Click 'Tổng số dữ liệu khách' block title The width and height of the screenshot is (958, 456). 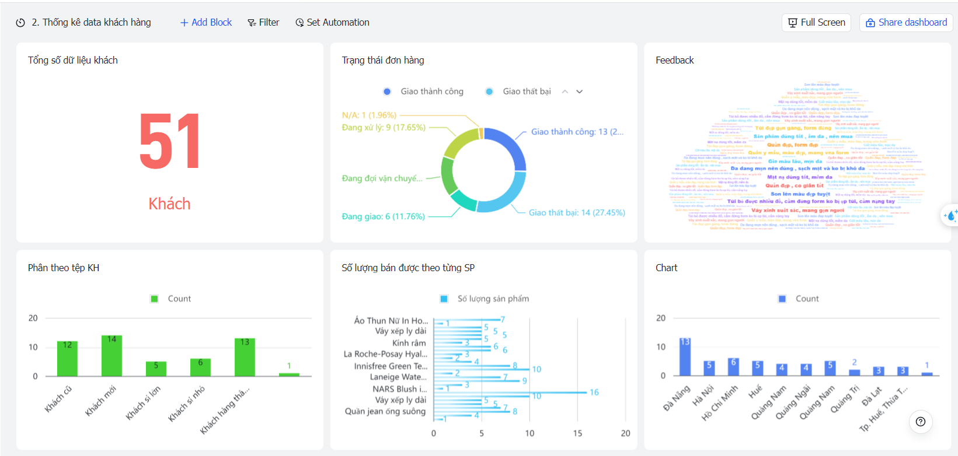pyautogui.click(x=73, y=60)
